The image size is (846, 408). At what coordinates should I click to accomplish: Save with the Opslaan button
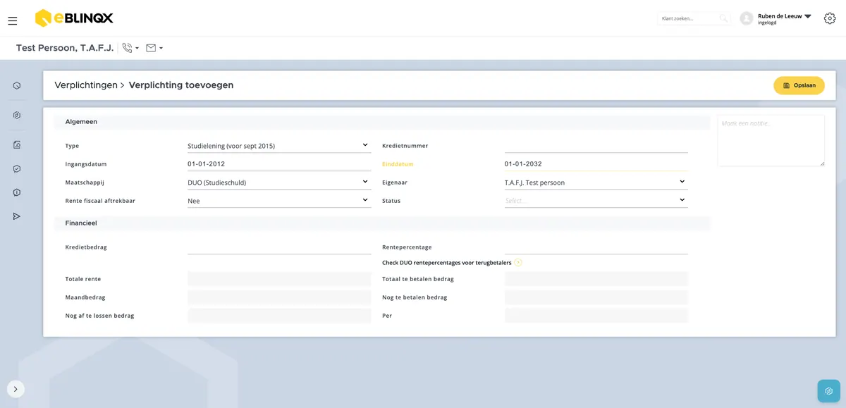click(x=799, y=85)
